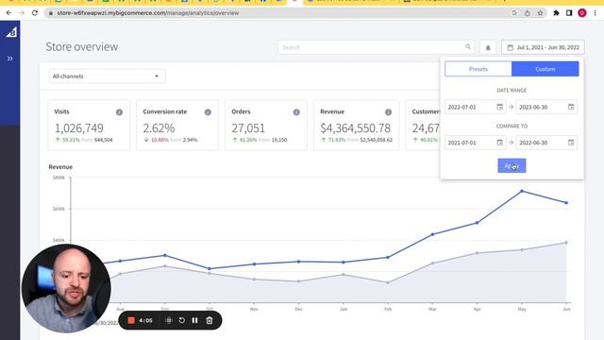Select the Revenue value $4,364,550.78
The height and width of the screenshot is (340, 604).
356,128
